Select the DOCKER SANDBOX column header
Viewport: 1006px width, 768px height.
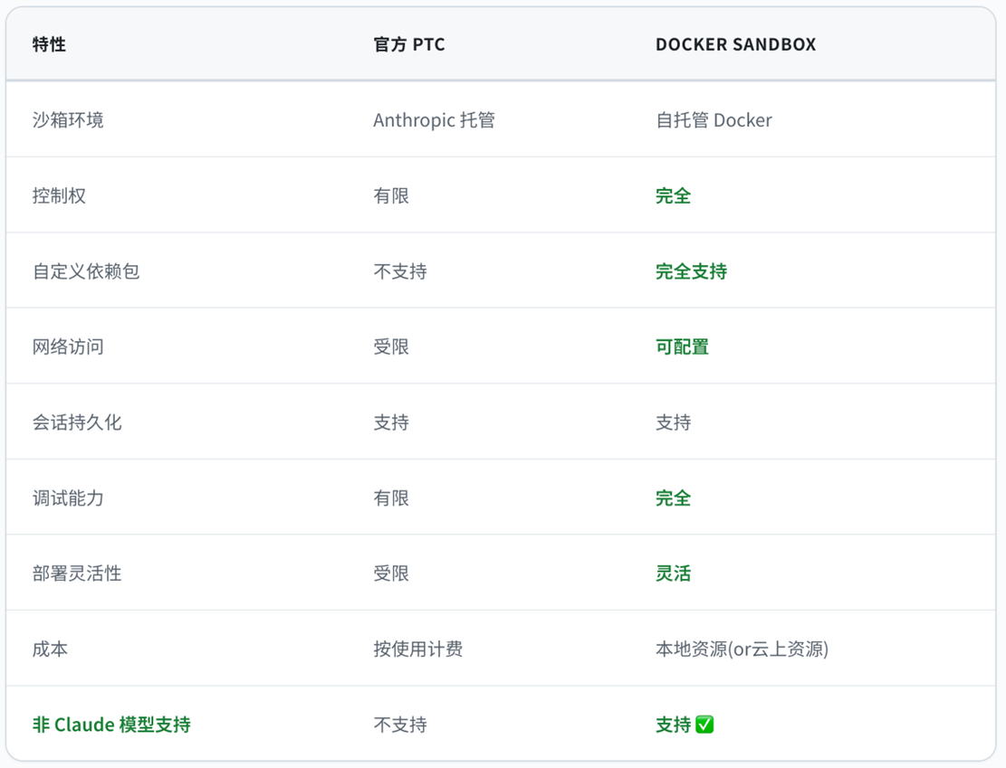point(735,44)
